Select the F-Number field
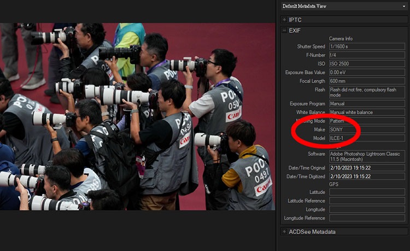The height and width of the screenshot is (251, 410). [x=366, y=55]
